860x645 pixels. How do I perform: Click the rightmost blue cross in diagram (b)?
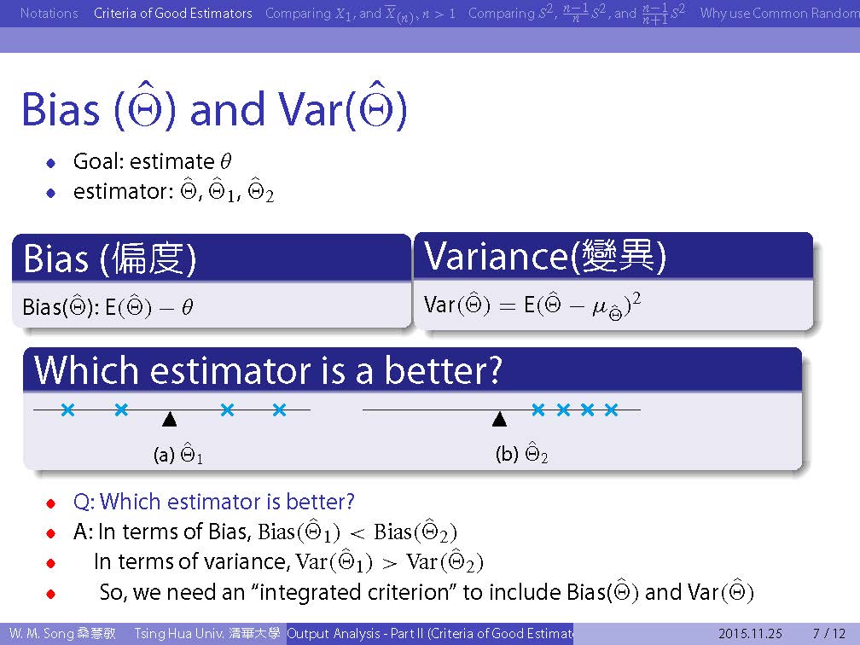coord(611,410)
